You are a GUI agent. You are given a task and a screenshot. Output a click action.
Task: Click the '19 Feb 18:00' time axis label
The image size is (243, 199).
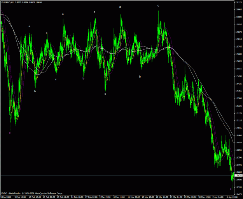pos(63,197)
